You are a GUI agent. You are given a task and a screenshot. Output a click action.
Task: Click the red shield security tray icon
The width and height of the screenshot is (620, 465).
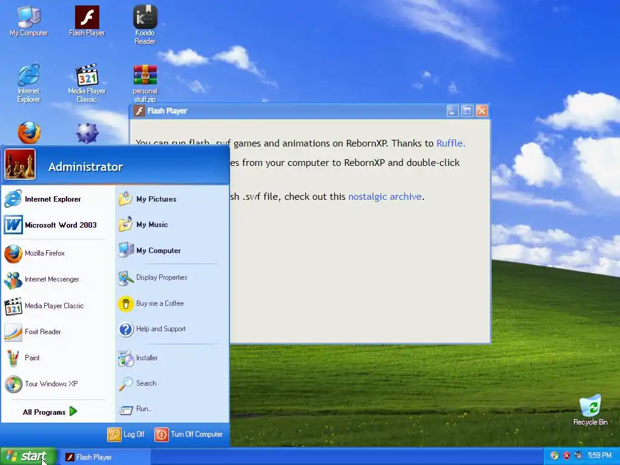click(x=566, y=455)
